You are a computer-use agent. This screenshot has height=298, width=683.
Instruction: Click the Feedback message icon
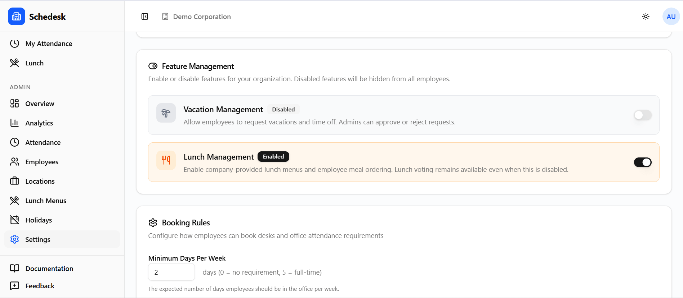coord(14,286)
